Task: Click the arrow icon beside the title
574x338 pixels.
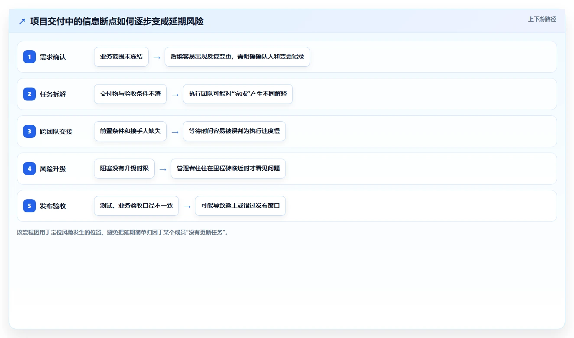Action: pyautogui.click(x=22, y=21)
